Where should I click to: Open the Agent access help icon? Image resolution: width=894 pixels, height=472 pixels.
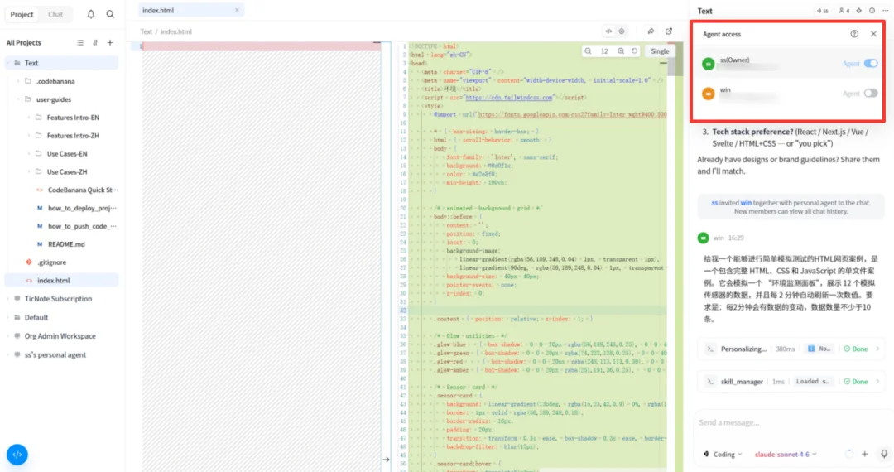tap(854, 34)
